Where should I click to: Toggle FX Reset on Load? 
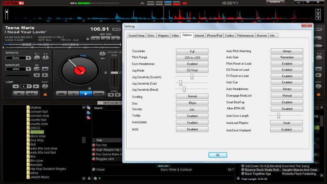click(x=287, y=76)
